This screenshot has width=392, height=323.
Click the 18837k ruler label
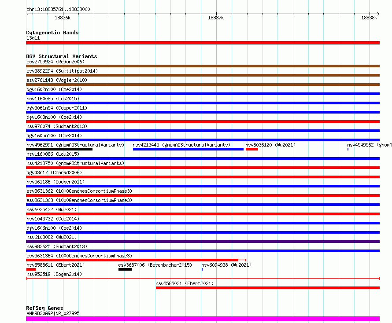pos(216,18)
